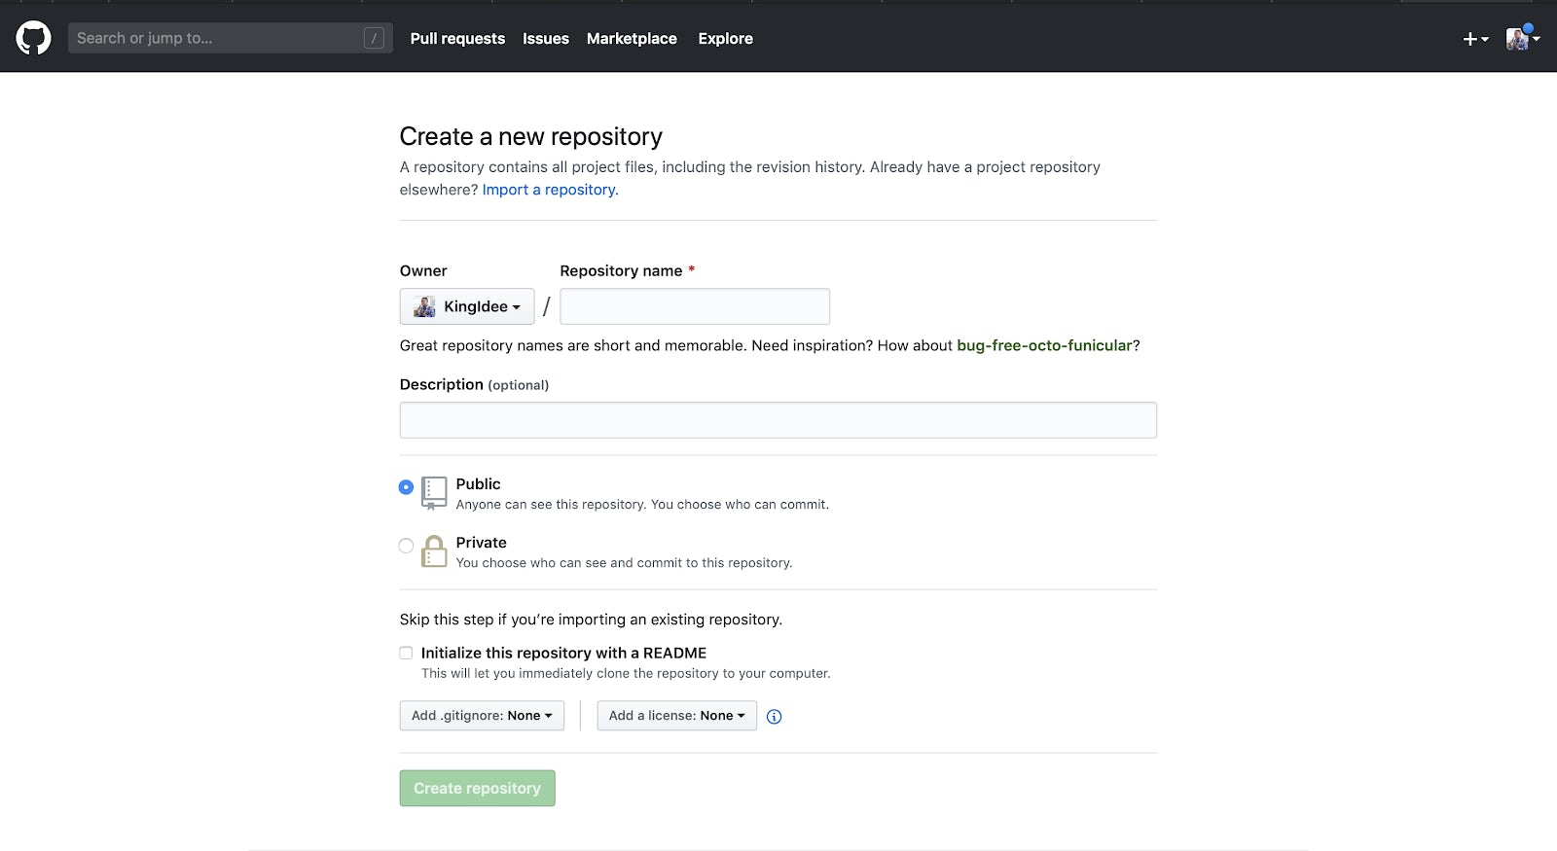Use the bug-free-octo-funicular name suggestion
The height and width of the screenshot is (851, 1557).
[x=1044, y=345]
